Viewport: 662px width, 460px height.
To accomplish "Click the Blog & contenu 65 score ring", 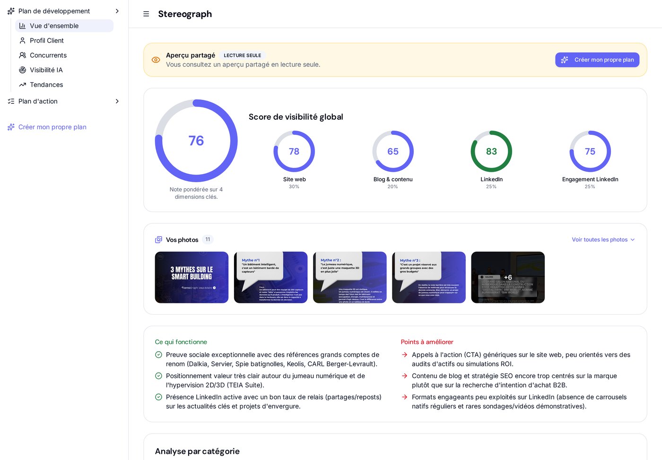I will [x=393, y=151].
